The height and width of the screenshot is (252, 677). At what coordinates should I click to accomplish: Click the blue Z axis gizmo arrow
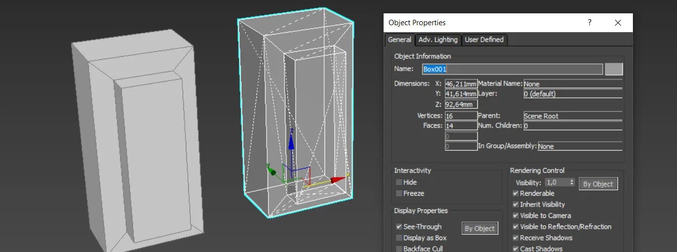point(291,142)
